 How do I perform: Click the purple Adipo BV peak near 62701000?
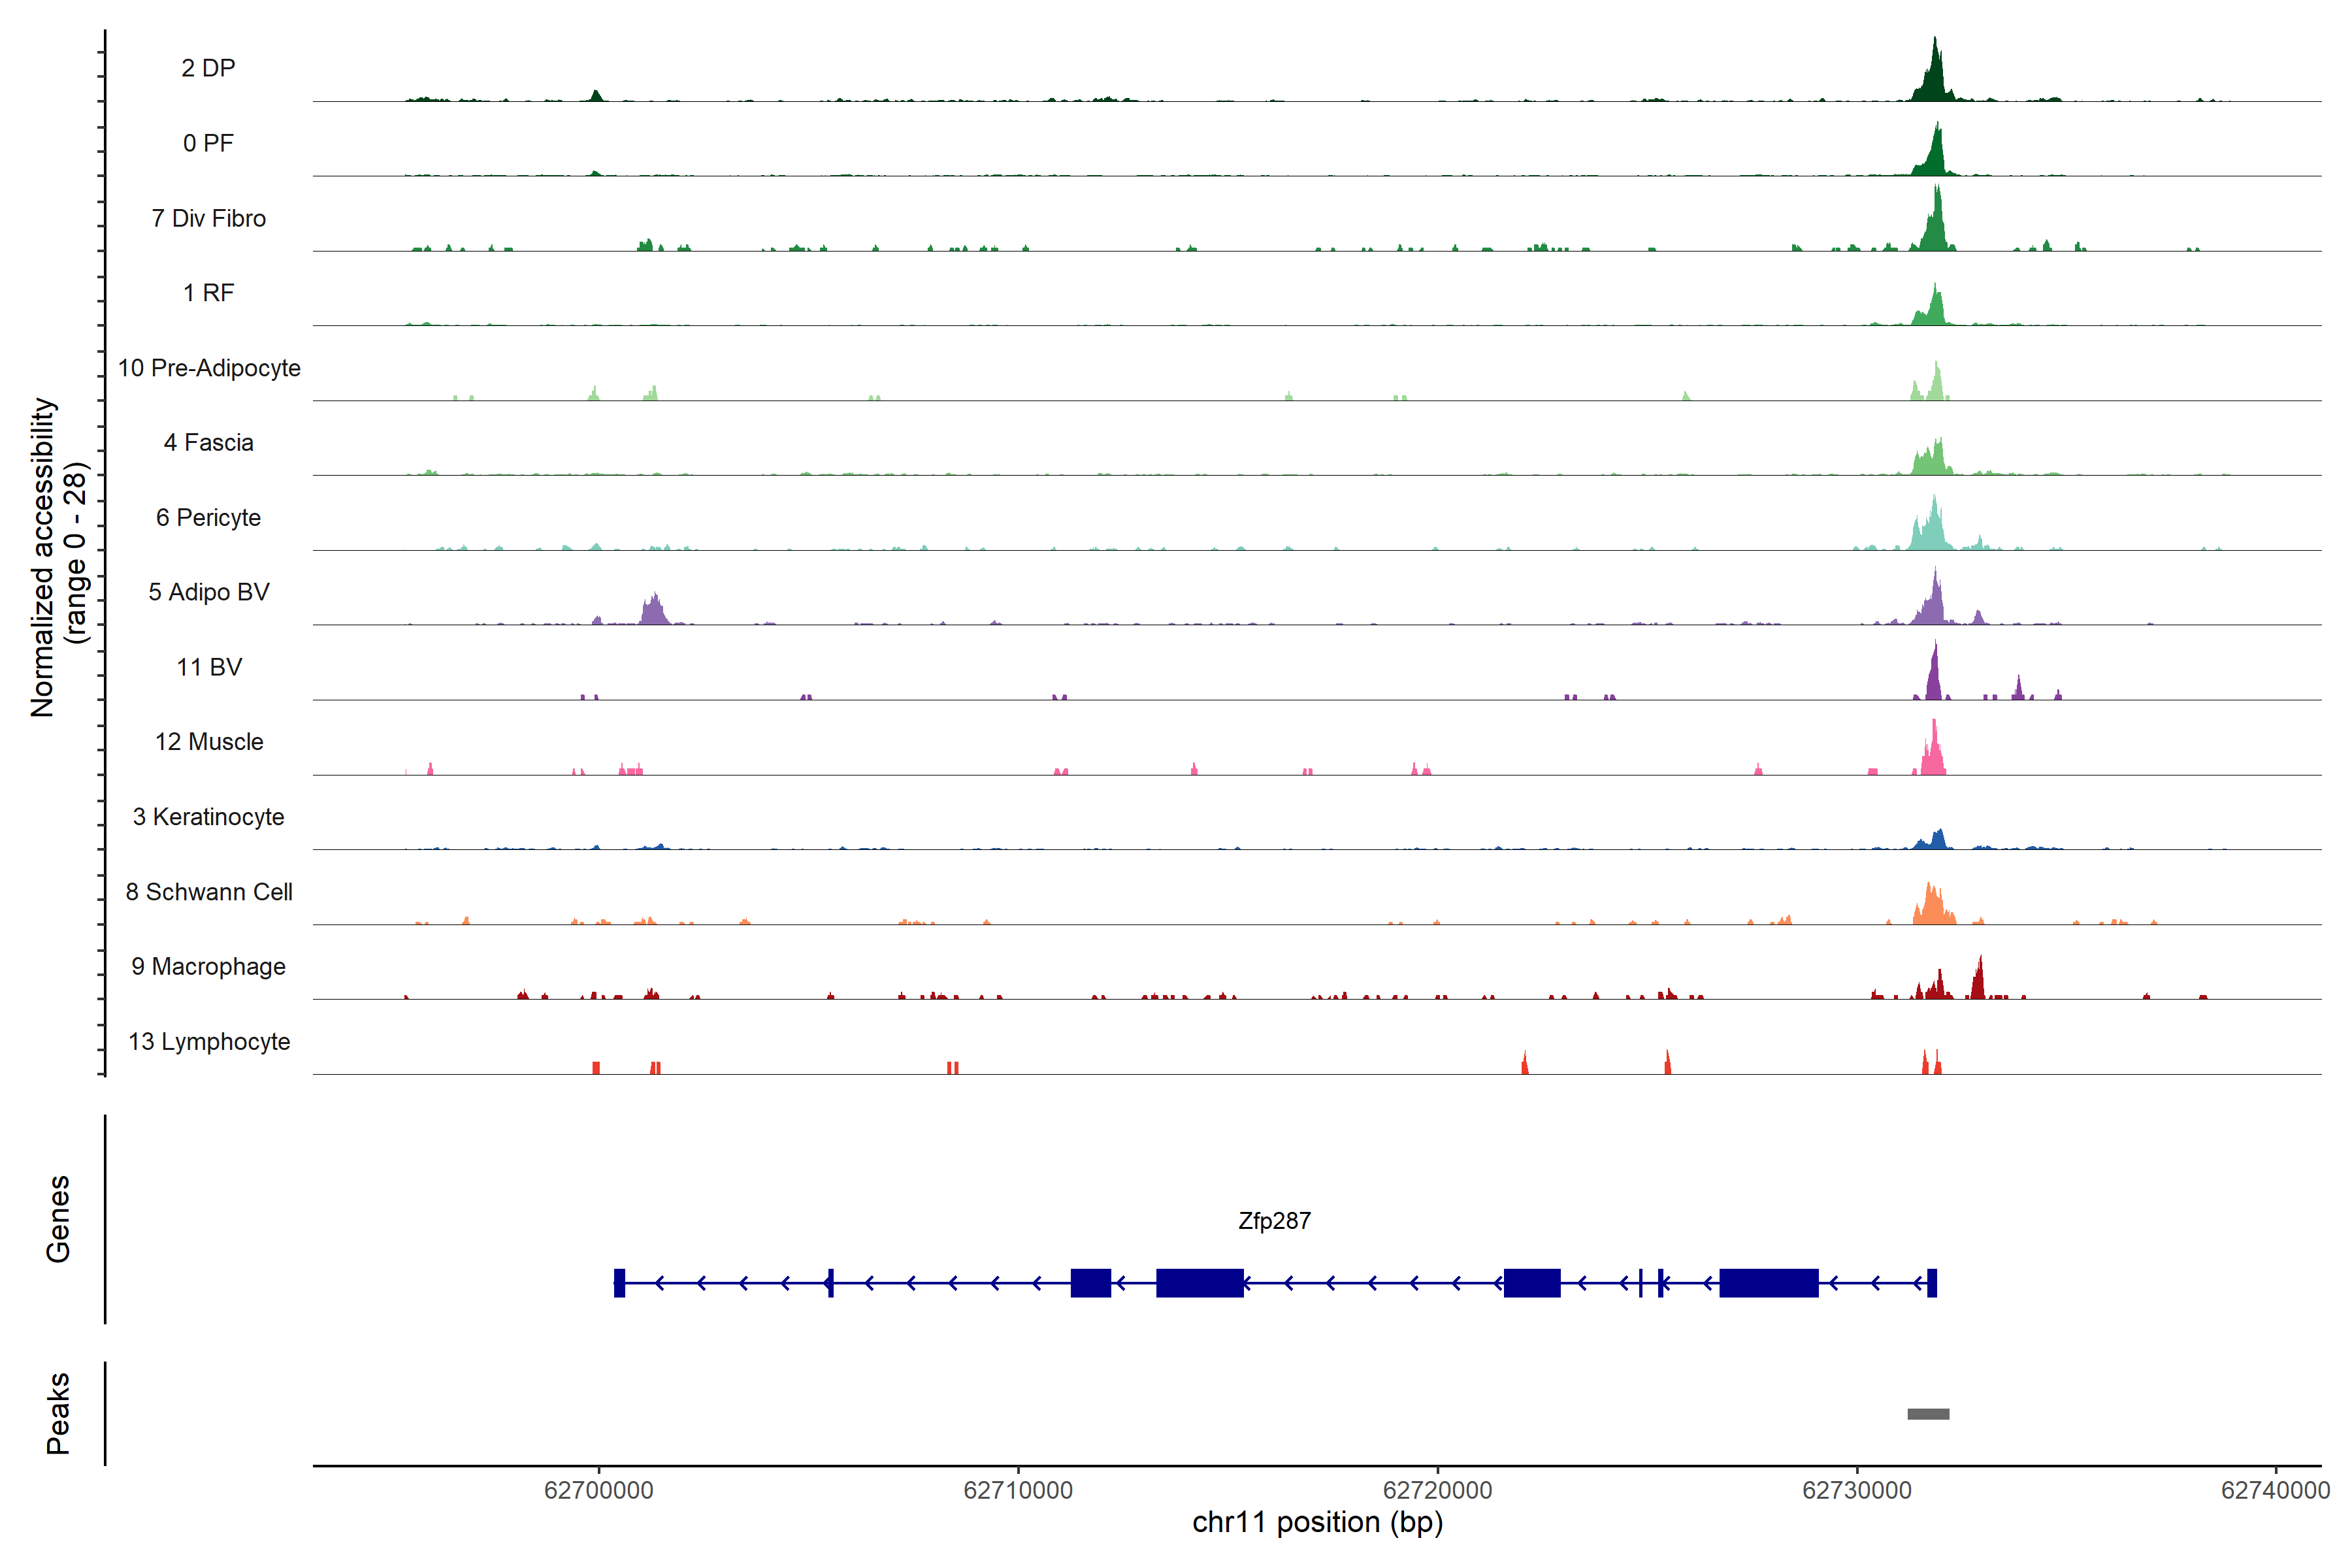coord(654,611)
